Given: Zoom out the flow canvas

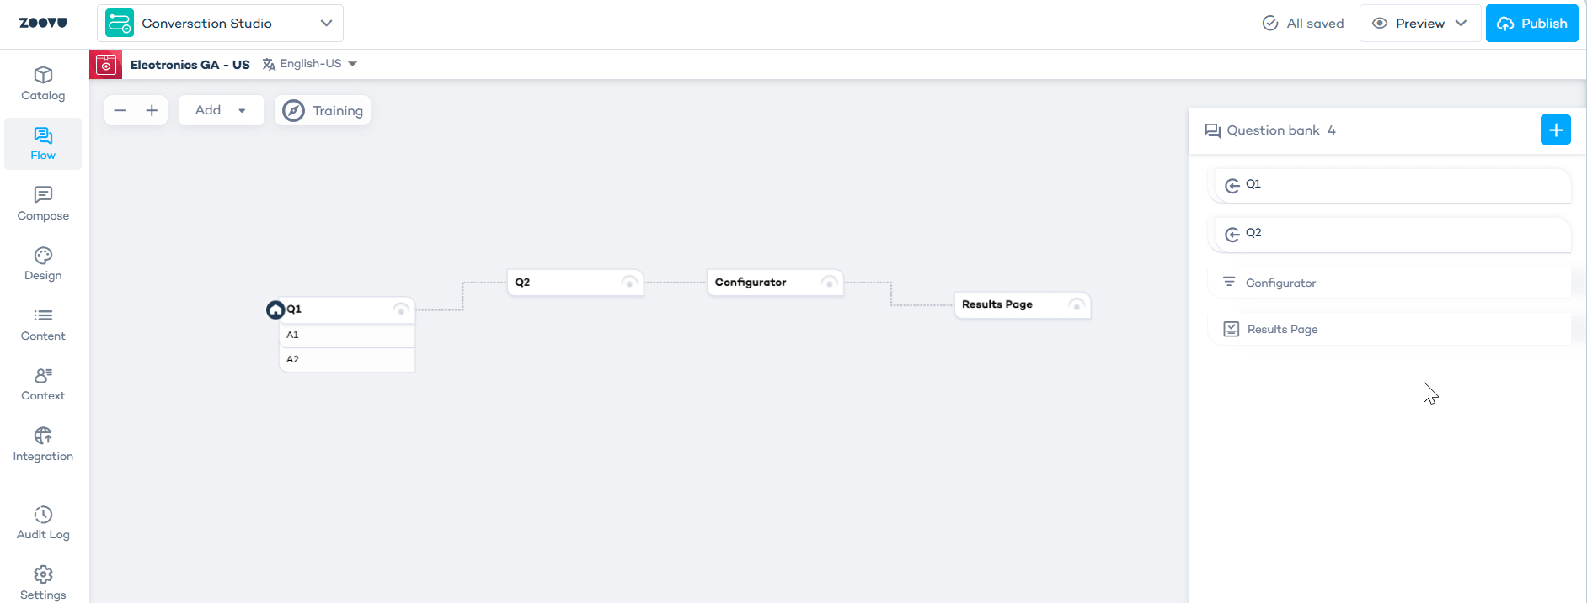Looking at the screenshot, I should click(120, 110).
